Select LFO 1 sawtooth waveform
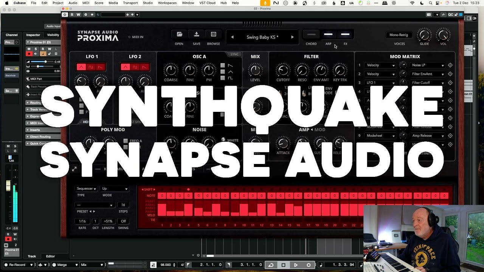This screenshot has height=272, width=484. [100, 67]
